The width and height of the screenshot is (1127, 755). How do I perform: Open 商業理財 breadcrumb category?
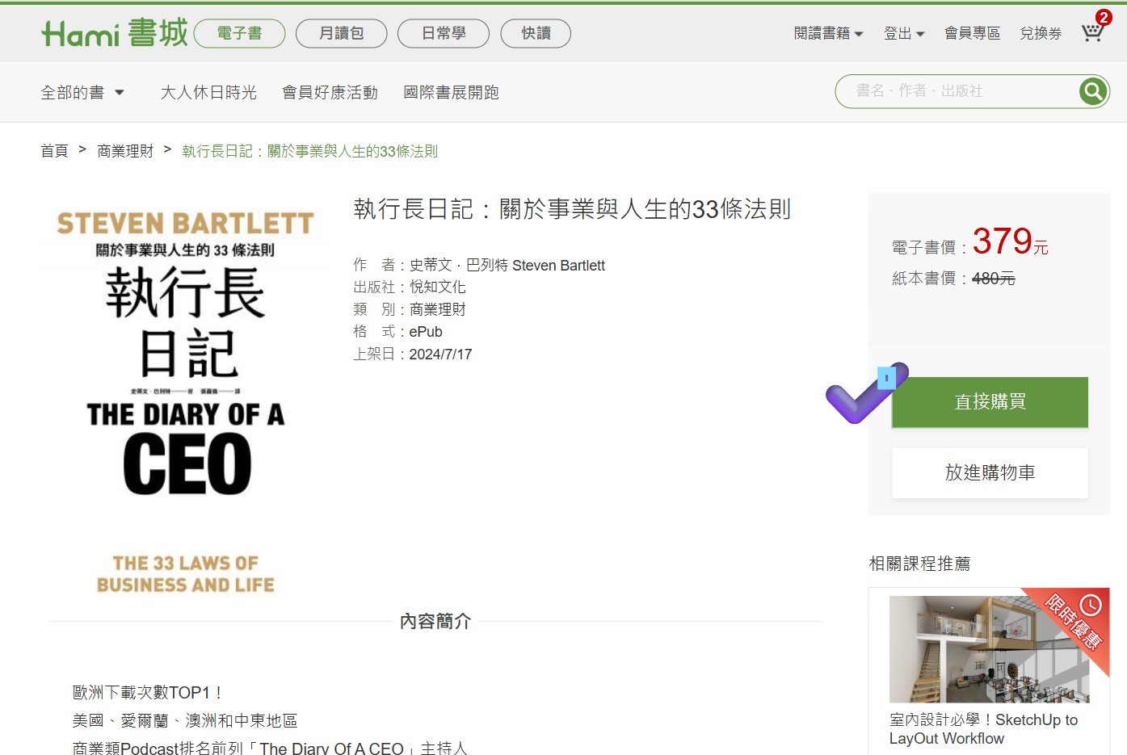coord(125,151)
